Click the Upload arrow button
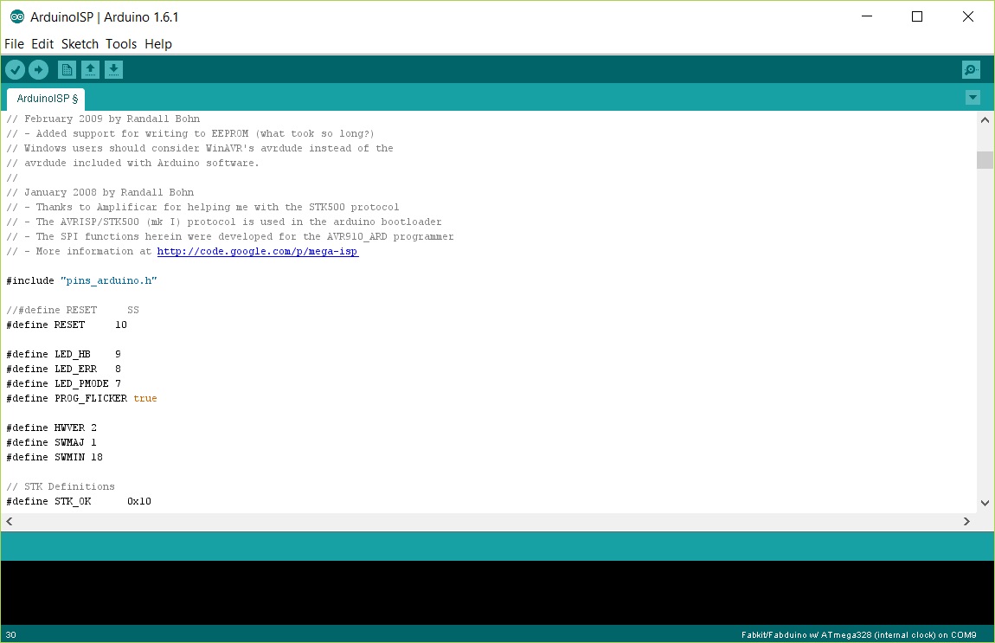The width and height of the screenshot is (995, 643). pos(39,70)
